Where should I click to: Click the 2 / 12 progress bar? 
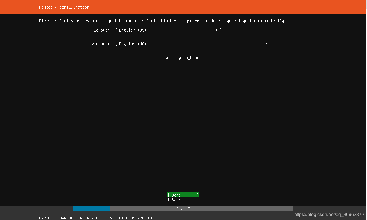click(x=183, y=209)
